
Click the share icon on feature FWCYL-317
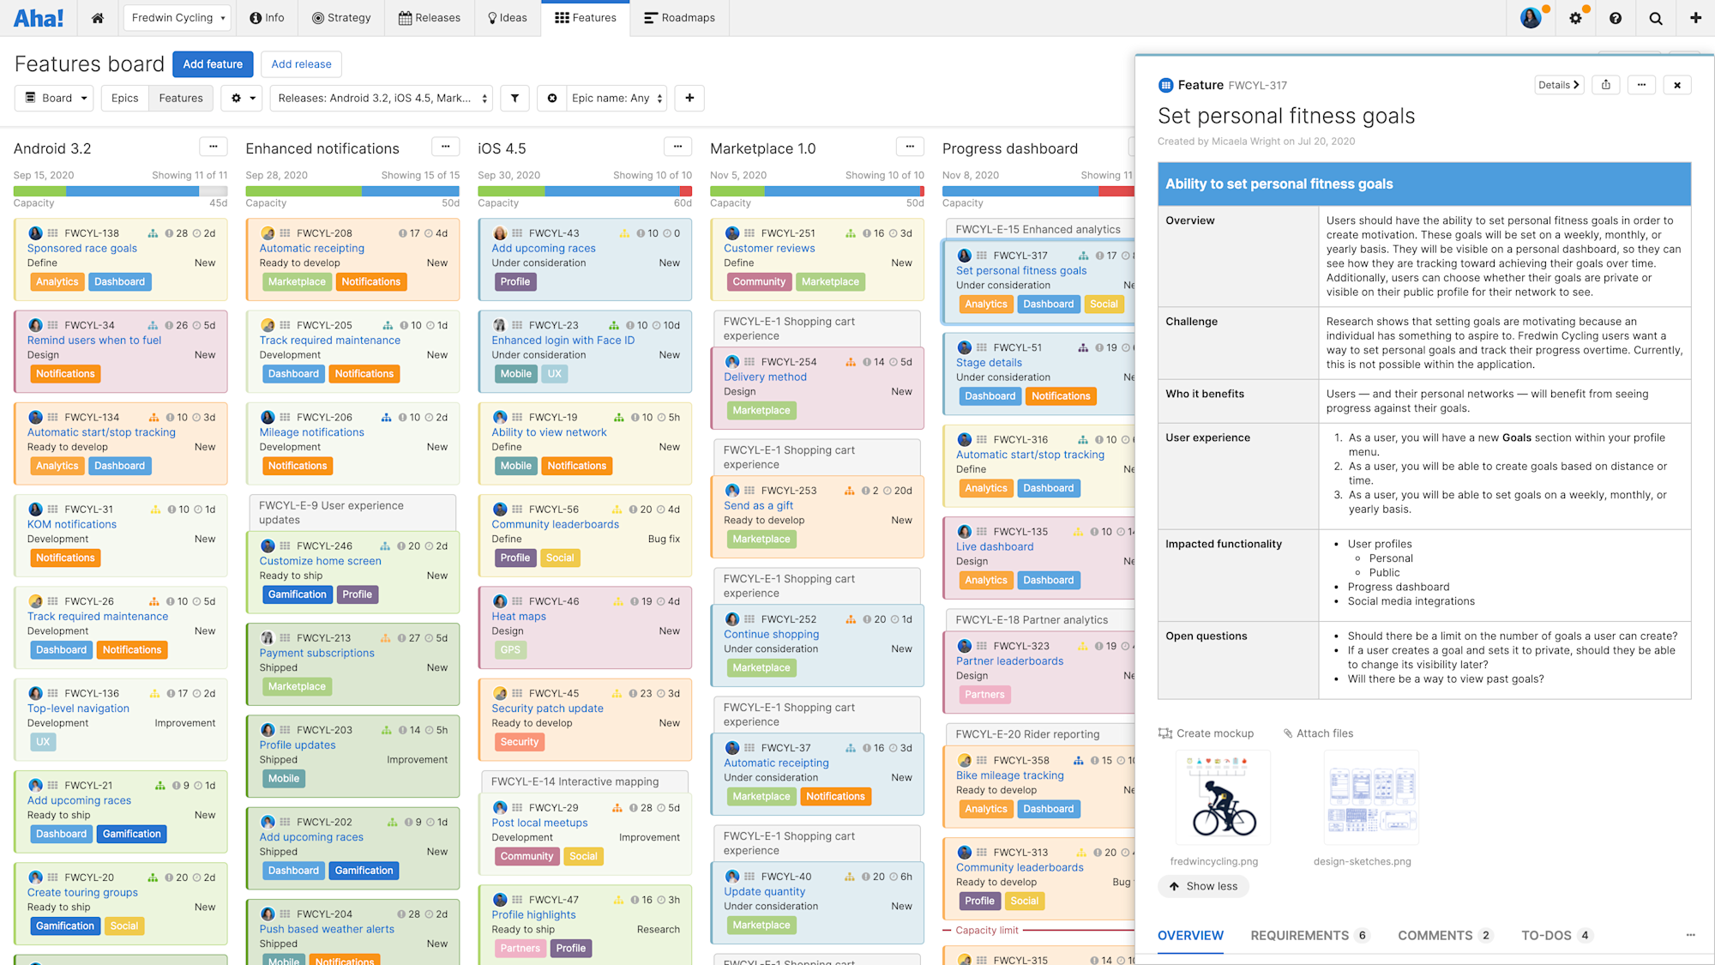(1605, 84)
